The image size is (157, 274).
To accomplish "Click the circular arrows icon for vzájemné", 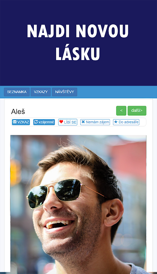I will [x=36, y=122].
